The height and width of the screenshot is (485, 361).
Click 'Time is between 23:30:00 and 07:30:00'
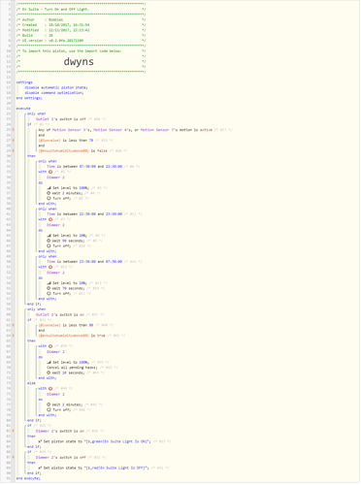pyautogui.click(x=84, y=262)
